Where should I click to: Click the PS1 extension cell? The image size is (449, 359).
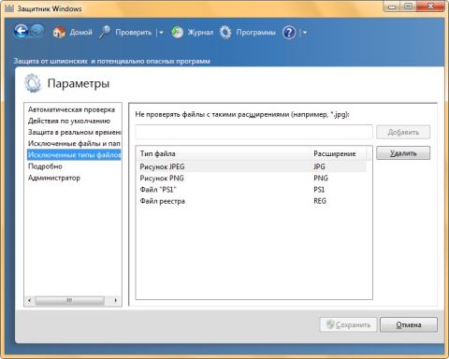tap(319, 190)
